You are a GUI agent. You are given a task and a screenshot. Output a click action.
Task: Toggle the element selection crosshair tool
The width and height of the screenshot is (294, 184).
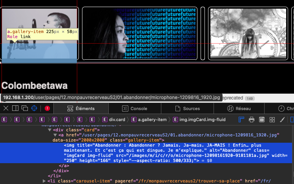click(x=34, y=109)
